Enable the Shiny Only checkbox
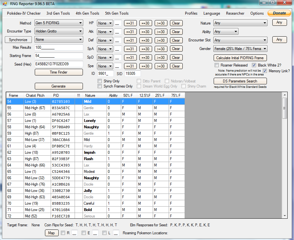This screenshot has height=240, width=294. pyautogui.click(x=100, y=81)
